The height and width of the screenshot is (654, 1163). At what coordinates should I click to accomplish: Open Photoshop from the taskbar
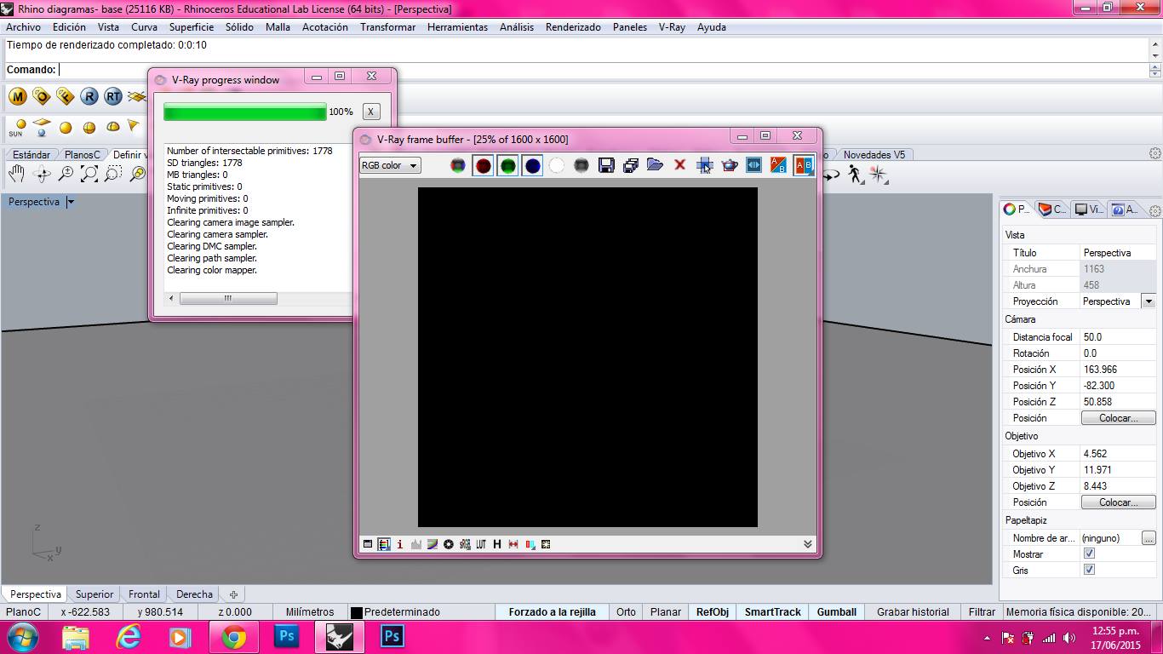point(287,636)
